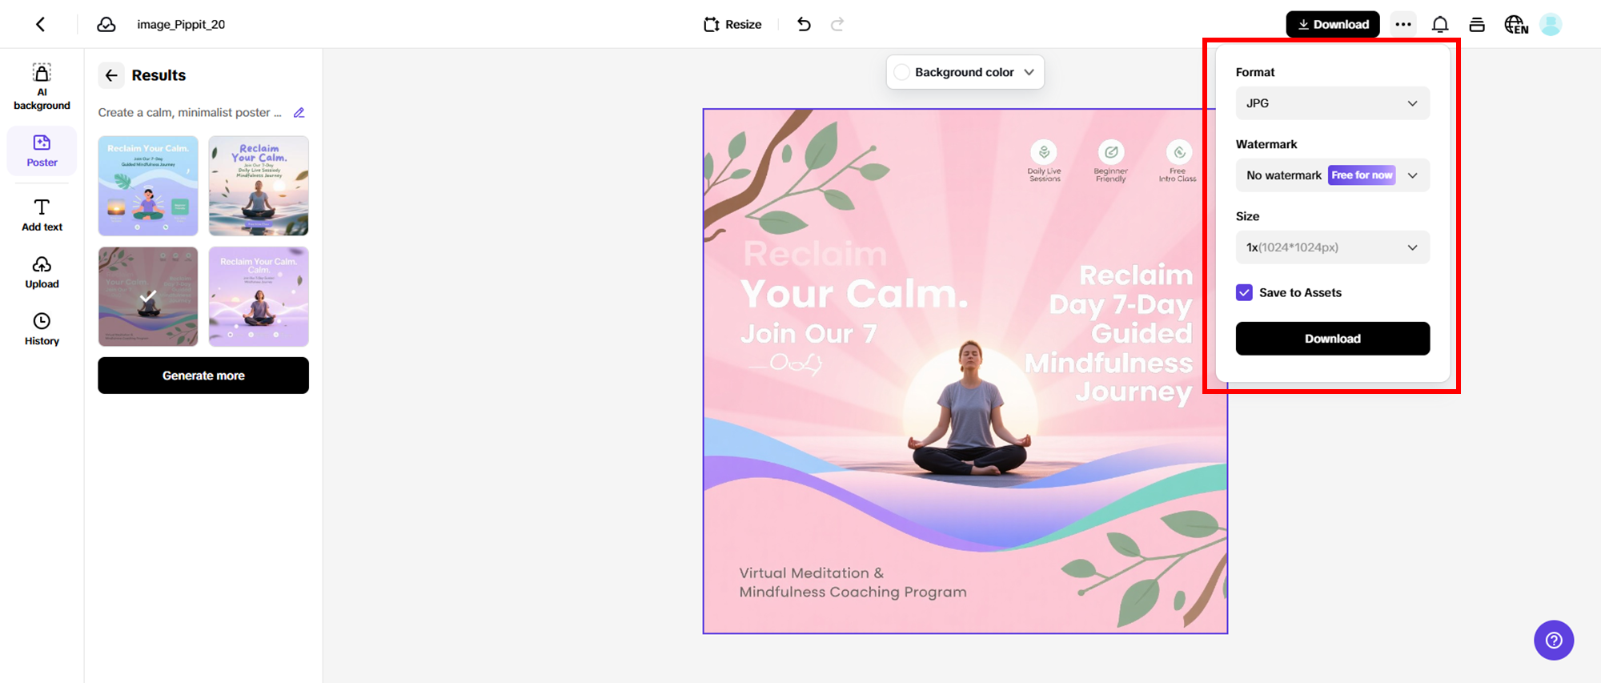Select Virtual Meditation & Mindfulness Coaching Program text

click(x=853, y=582)
